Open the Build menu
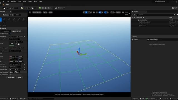This screenshot has width=178, height=100. [x=25, y=2]
